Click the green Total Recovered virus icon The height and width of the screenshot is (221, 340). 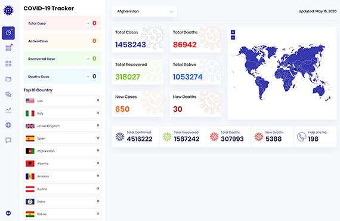coord(167,137)
